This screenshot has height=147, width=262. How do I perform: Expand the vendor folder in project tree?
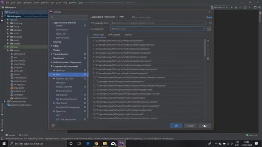coord(8,50)
